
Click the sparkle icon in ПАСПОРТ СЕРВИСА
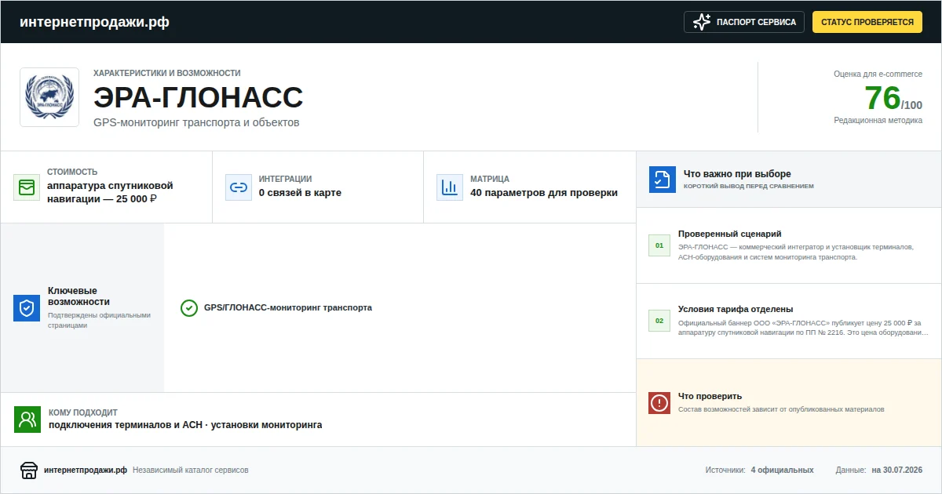pos(702,22)
